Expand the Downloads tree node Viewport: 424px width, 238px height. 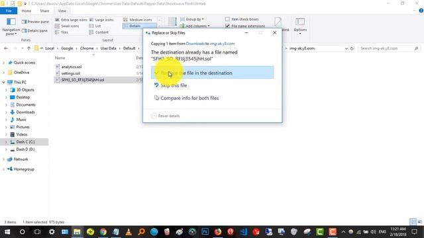(x=6, y=112)
